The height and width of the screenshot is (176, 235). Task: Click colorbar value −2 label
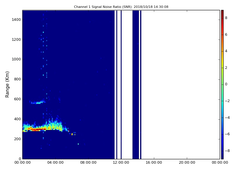pyautogui.click(x=227, y=101)
